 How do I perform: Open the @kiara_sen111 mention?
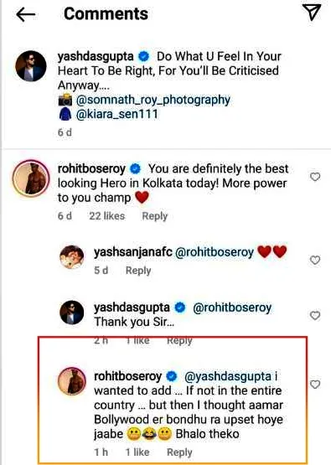tap(117, 115)
